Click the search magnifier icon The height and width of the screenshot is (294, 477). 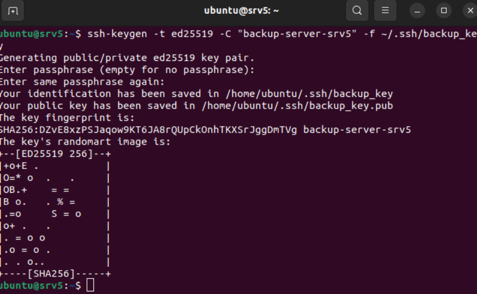coord(357,11)
